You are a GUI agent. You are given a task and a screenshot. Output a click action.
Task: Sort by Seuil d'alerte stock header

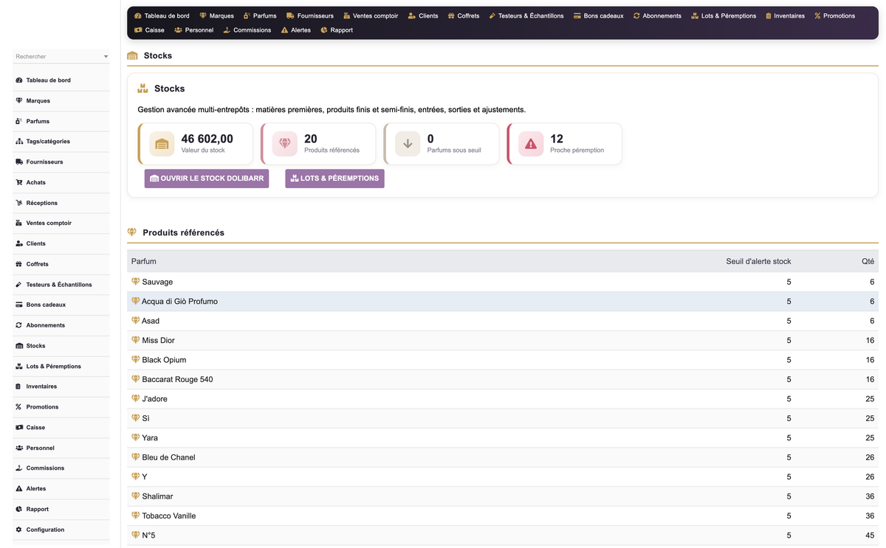pos(758,261)
